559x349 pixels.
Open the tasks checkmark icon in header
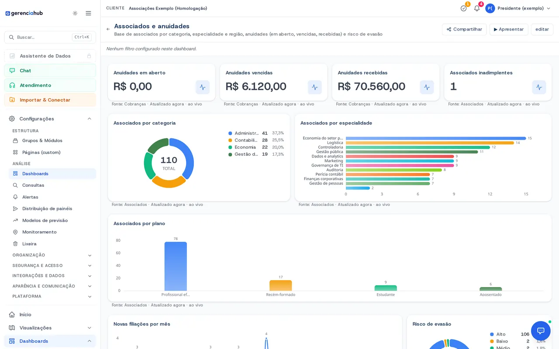tap(463, 8)
